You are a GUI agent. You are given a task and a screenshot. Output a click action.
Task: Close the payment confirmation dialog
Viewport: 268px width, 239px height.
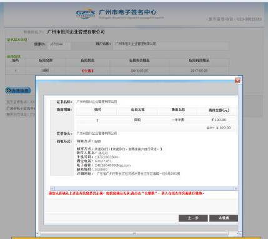[237, 80]
